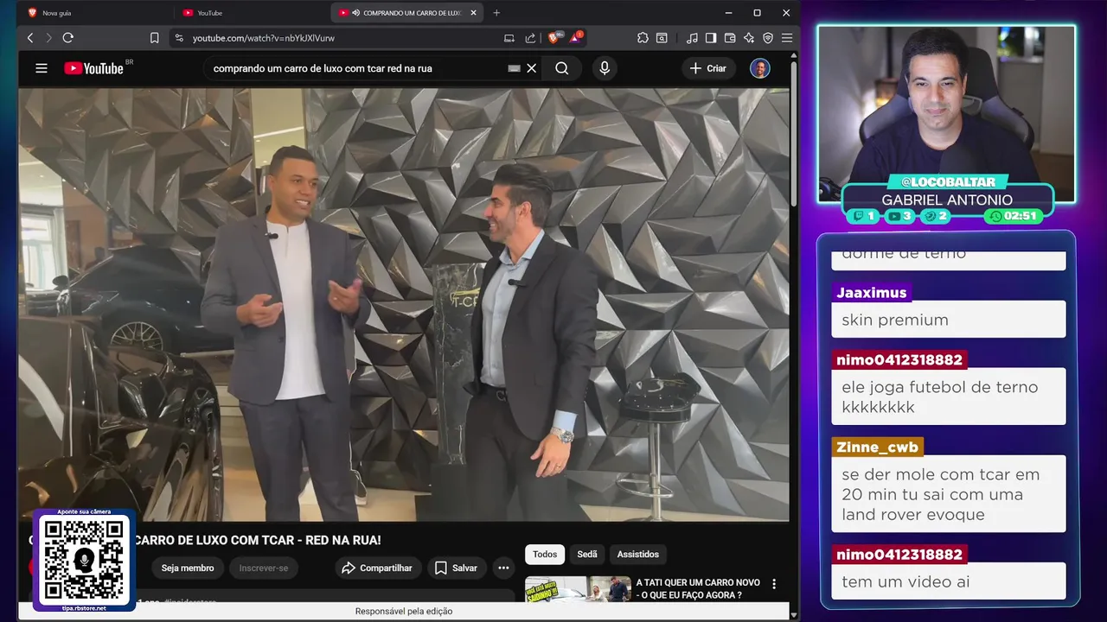The width and height of the screenshot is (1107, 622).
Task: Click chat username 'Jaaximus'
Action: tap(872, 292)
